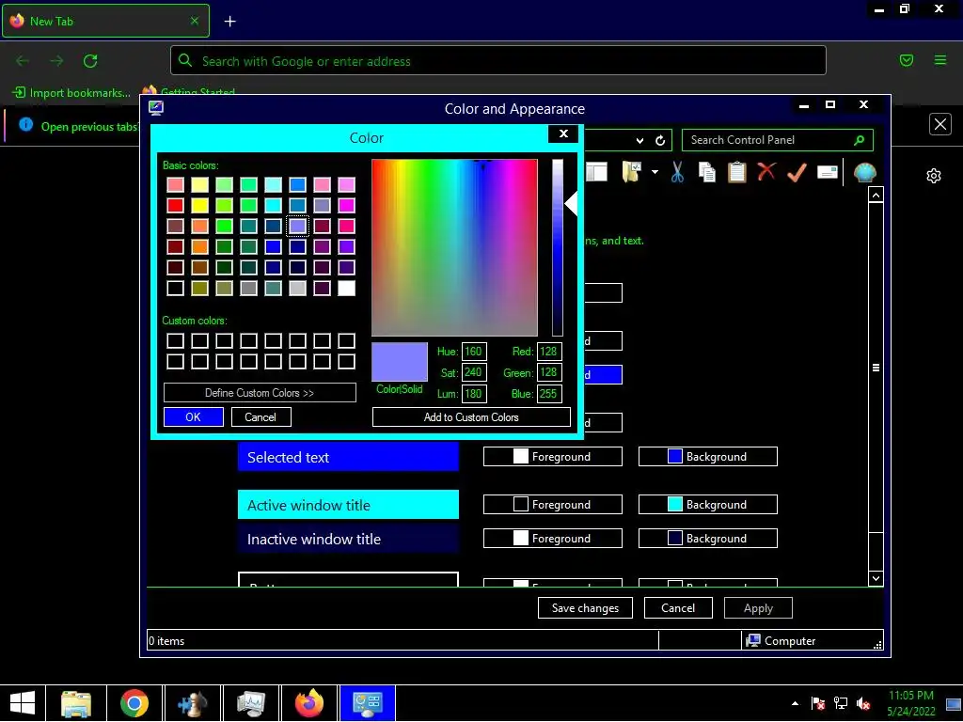Click OK in the Color dialog
963x722 pixels.
(194, 416)
